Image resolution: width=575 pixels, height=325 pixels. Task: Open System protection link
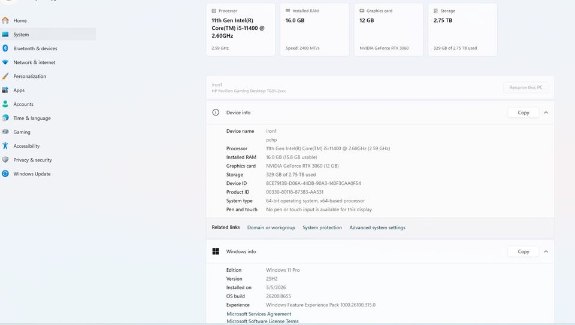[322, 227]
